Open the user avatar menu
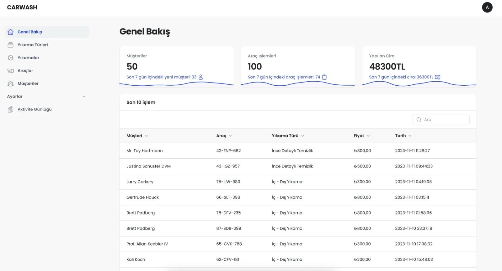The image size is (502, 271). click(x=487, y=8)
